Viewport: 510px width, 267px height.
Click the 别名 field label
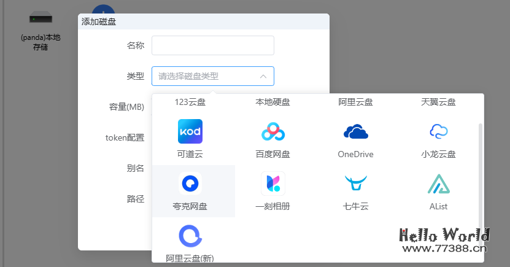pos(135,168)
